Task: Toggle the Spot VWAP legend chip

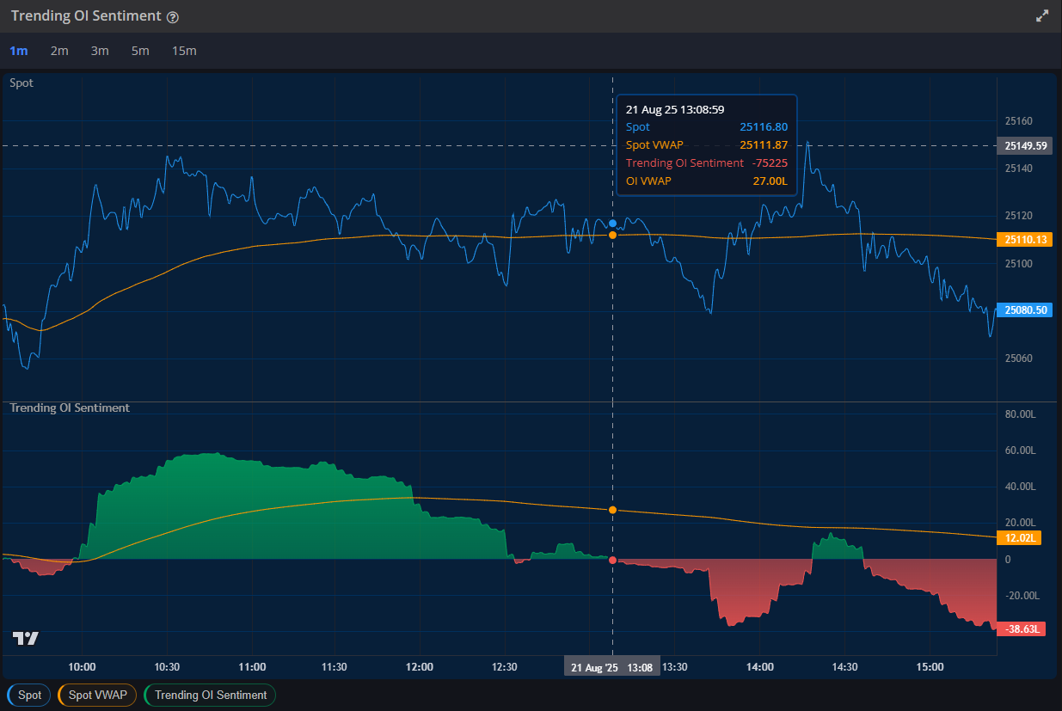Action: tap(96, 695)
